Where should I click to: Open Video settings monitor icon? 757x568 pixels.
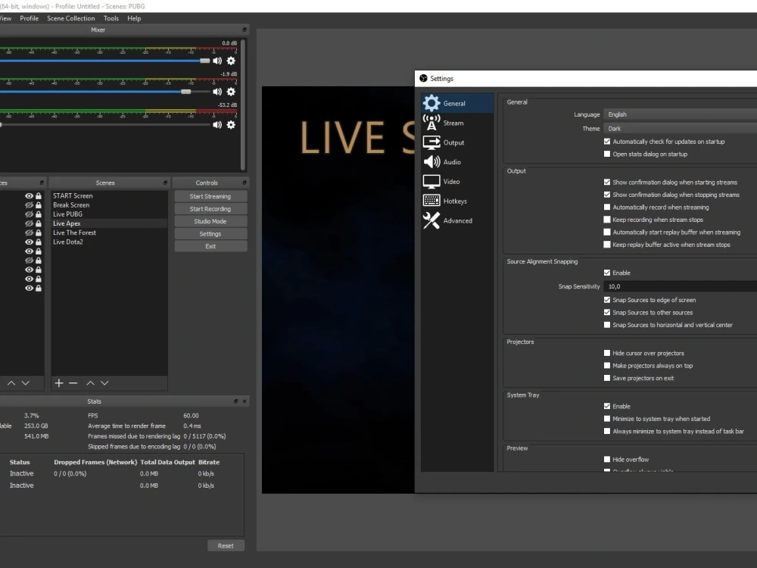431,182
